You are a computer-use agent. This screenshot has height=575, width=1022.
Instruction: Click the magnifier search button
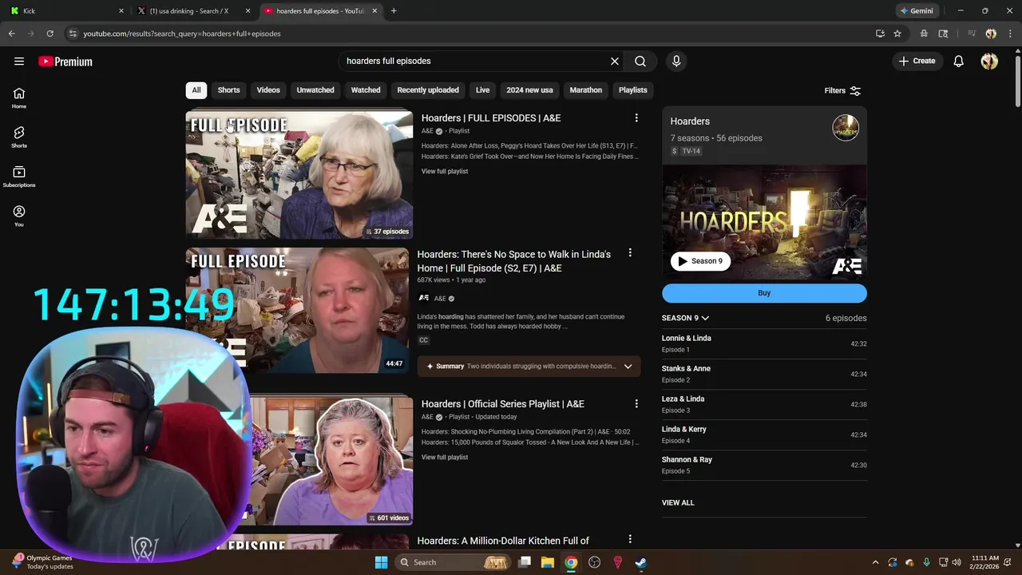(x=640, y=61)
